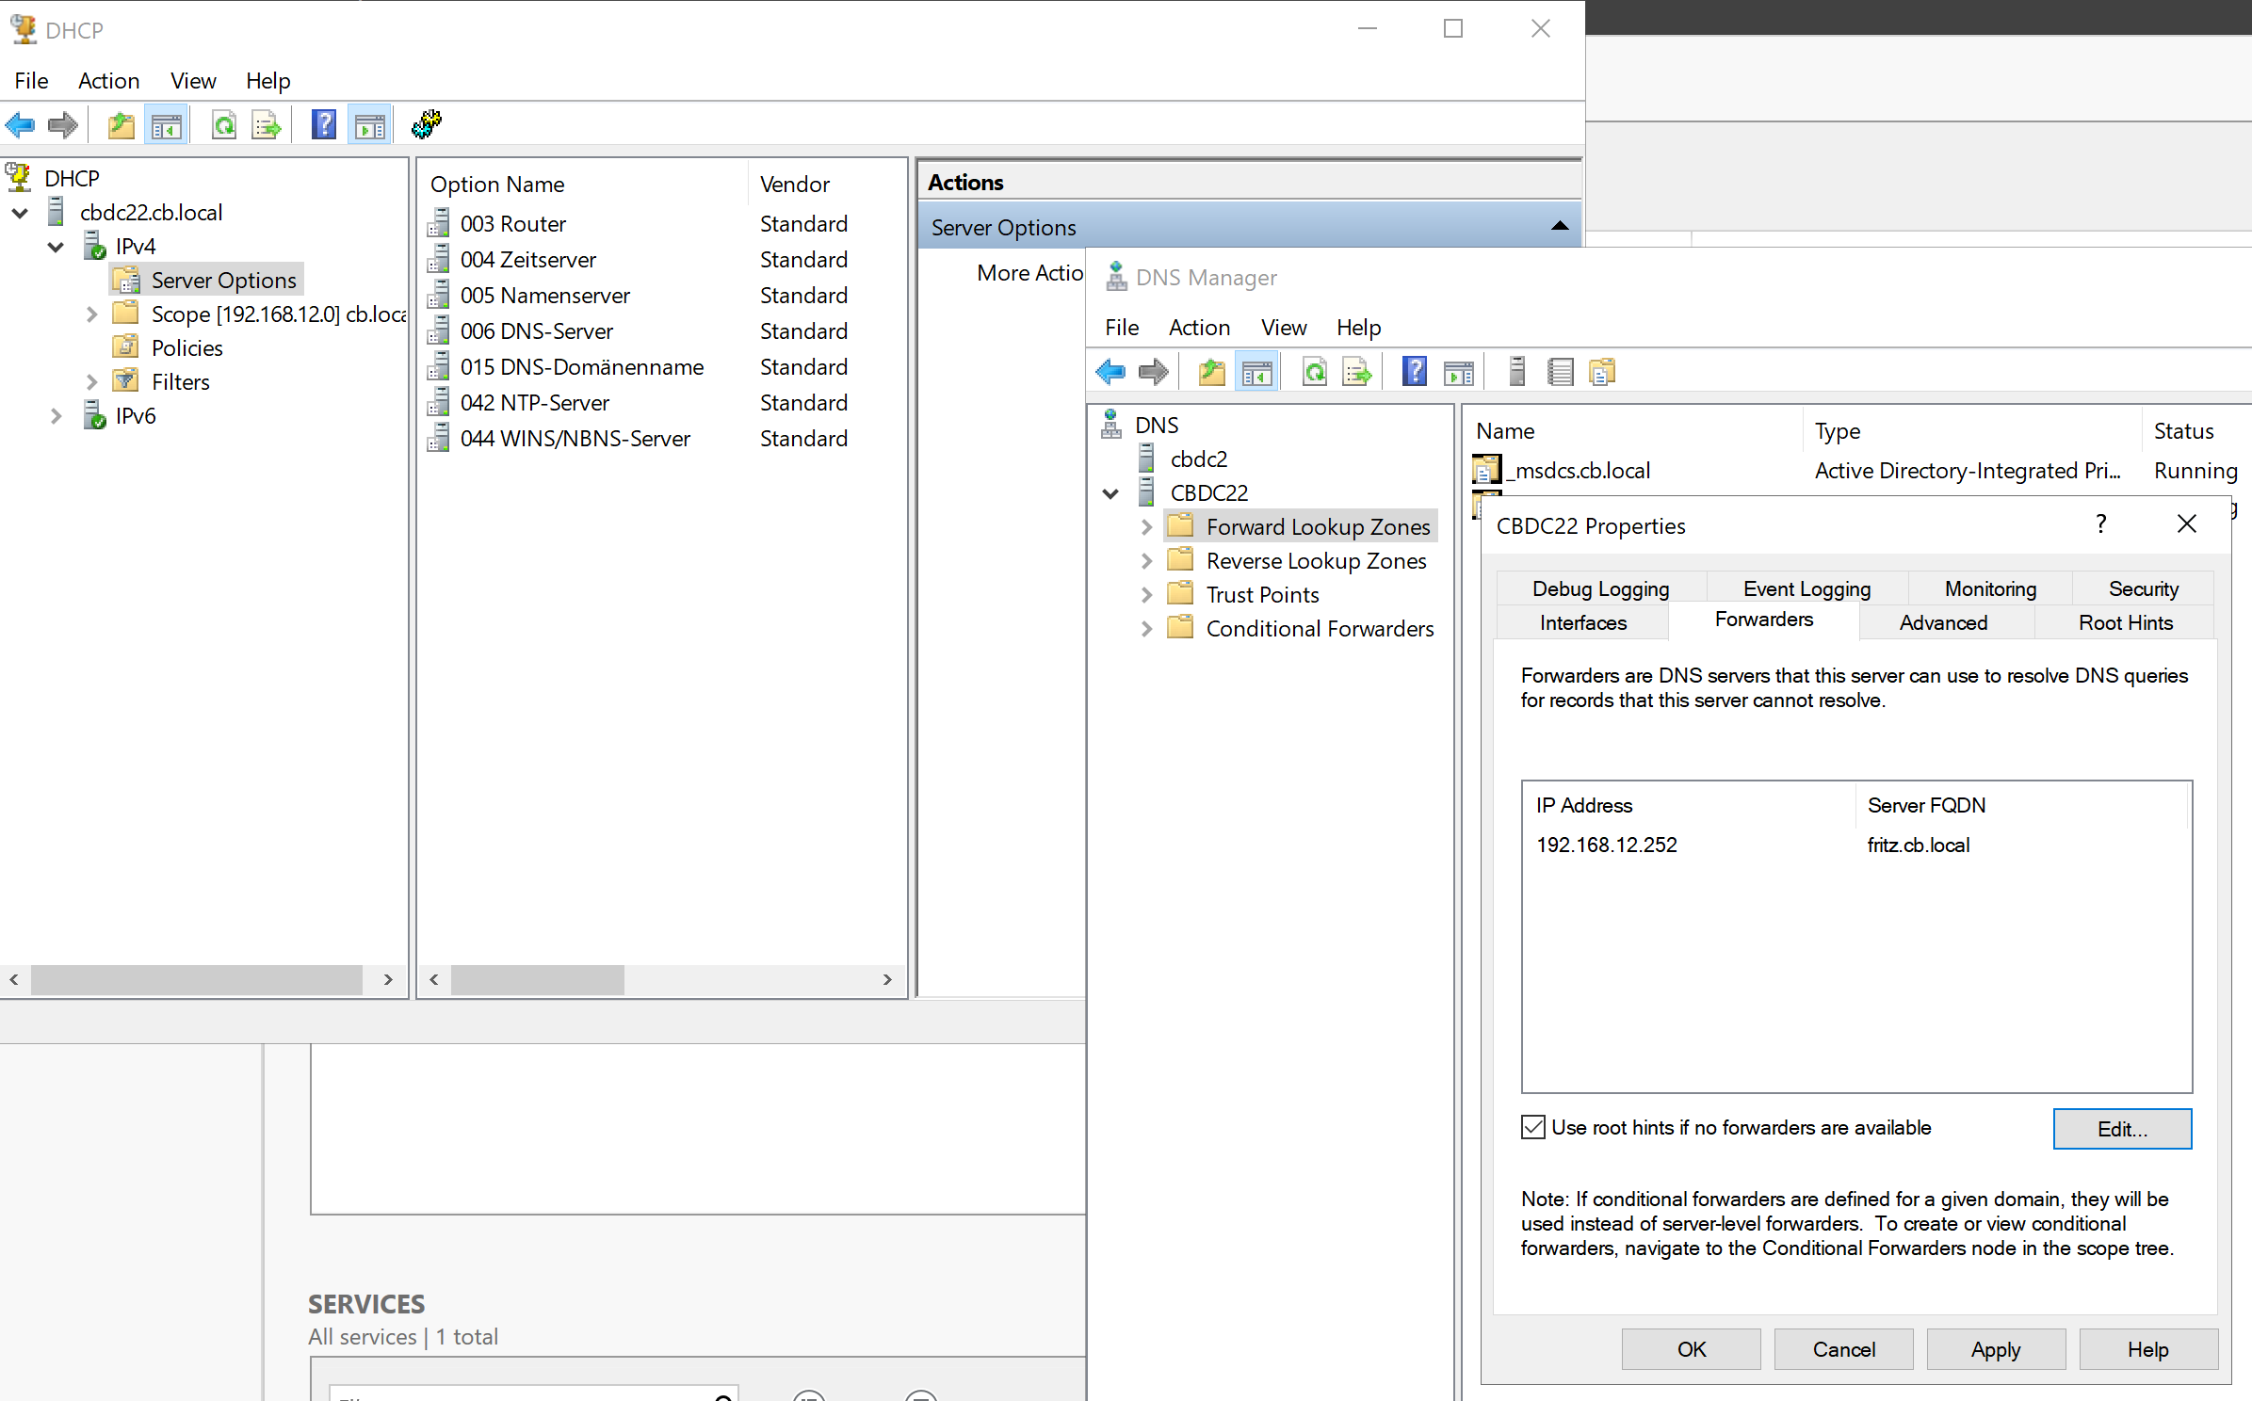This screenshot has width=2252, height=1401.
Task: Collapse the IPv4 tree node
Action: 56,247
